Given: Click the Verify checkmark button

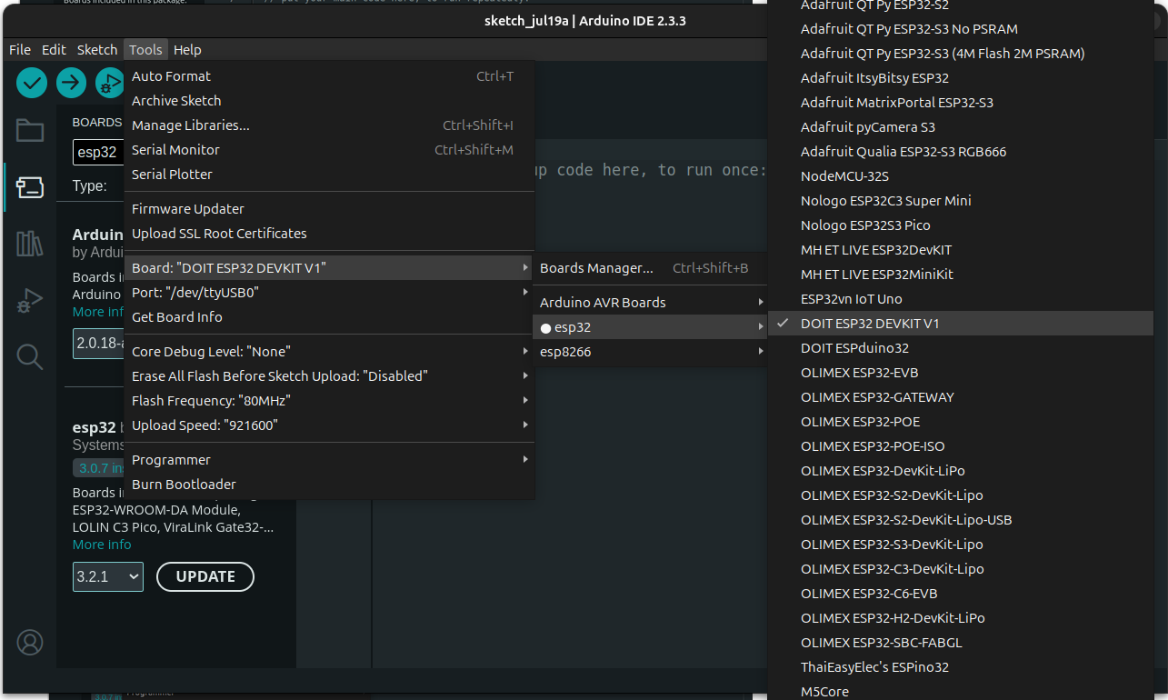Looking at the screenshot, I should point(31,83).
